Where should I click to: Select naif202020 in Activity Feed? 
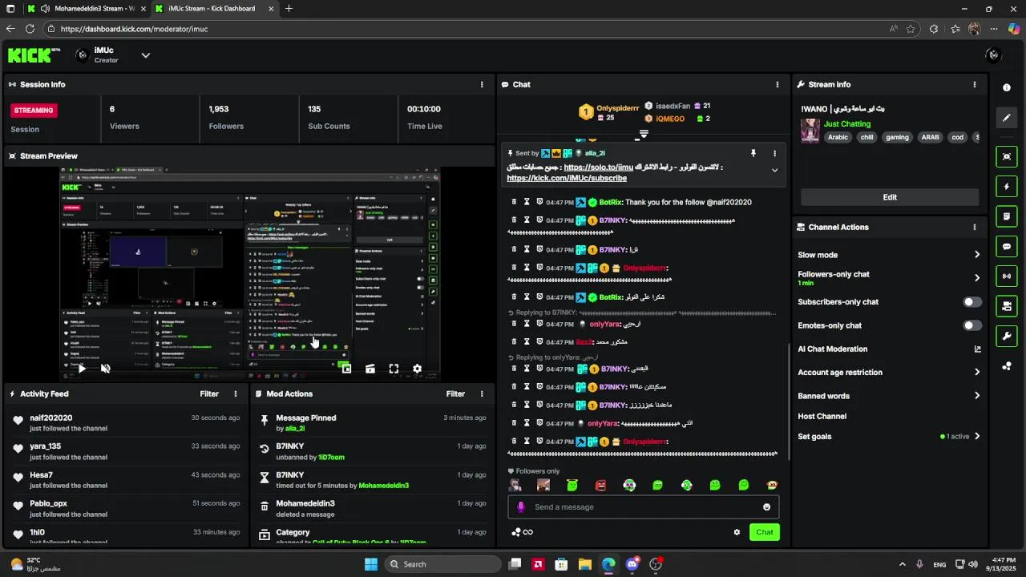[51, 418]
